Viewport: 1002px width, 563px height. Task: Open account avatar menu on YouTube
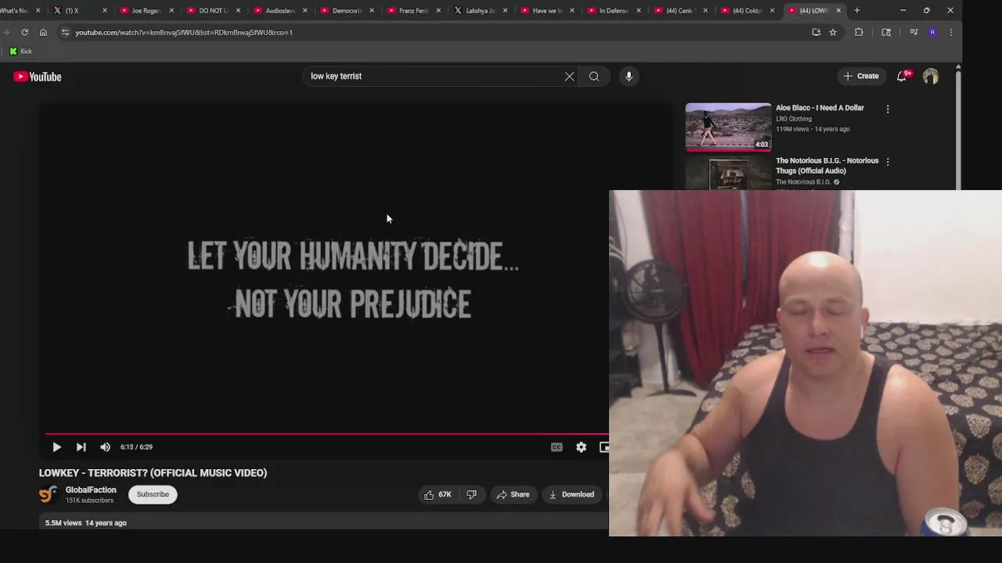click(x=930, y=77)
